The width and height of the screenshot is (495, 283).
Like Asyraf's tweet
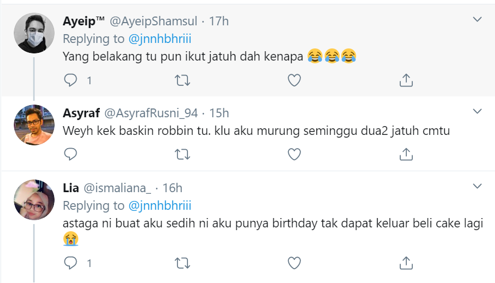tap(294, 154)
